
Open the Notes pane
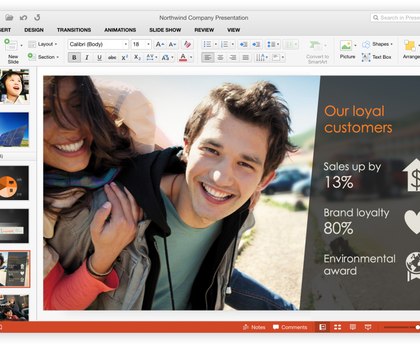click(x=254, y=327)
